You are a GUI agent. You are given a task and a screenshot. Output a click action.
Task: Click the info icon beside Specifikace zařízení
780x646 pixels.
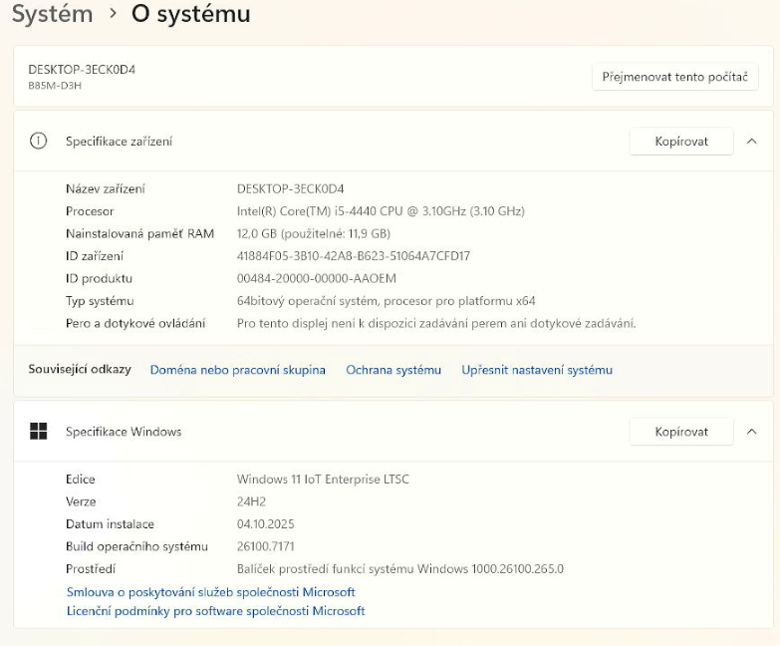pos(39,142)
